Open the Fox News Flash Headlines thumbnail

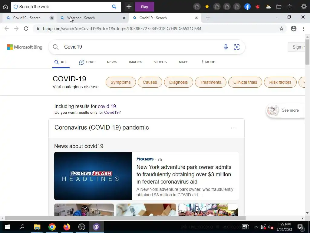pos(93,176)
